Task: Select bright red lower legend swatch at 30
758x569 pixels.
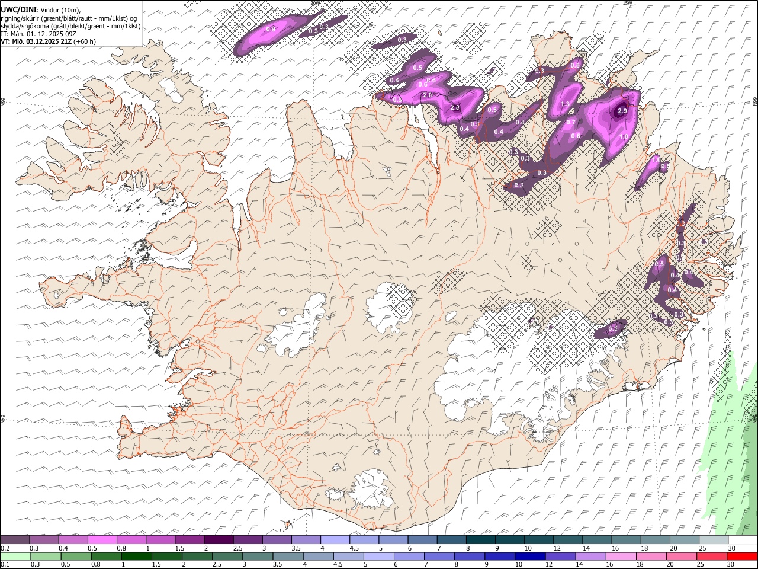Action: [x=742, y=557]
